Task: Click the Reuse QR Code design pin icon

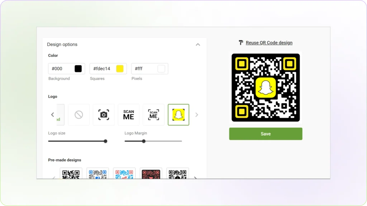Action: click(241, 43)
